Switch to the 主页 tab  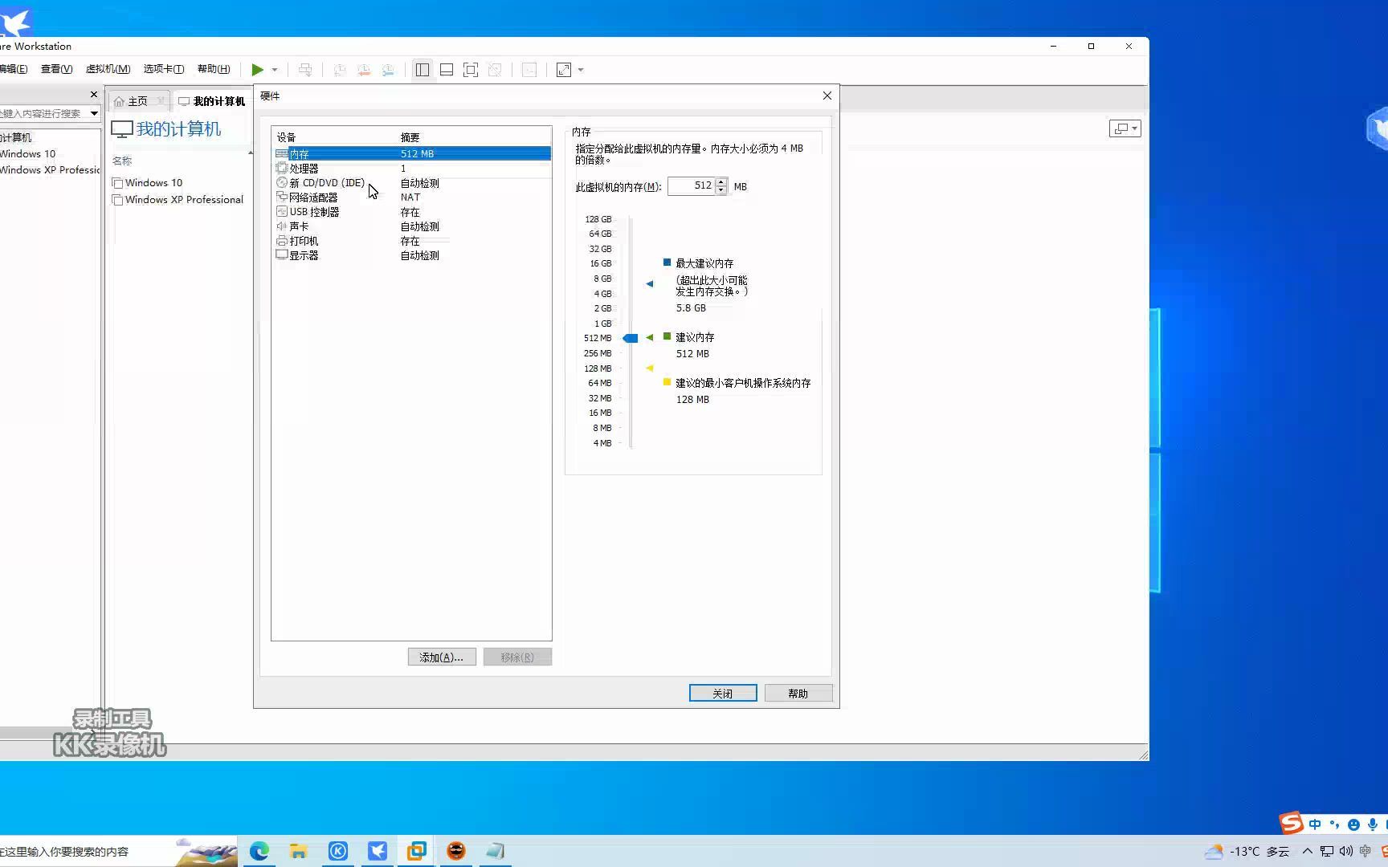[x=138, y=101]
